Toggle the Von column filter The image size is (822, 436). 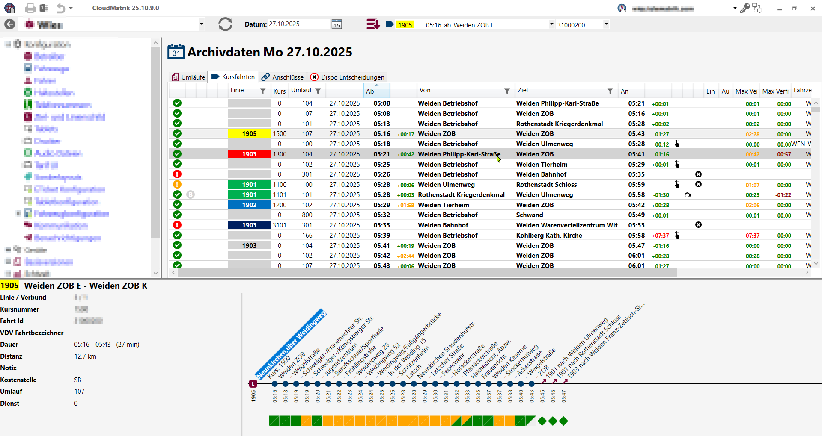pos(507,91)
